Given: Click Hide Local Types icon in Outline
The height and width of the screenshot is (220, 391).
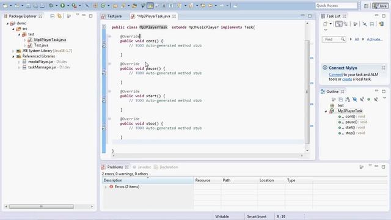Looking at the screenshot, I should point(376,99).
